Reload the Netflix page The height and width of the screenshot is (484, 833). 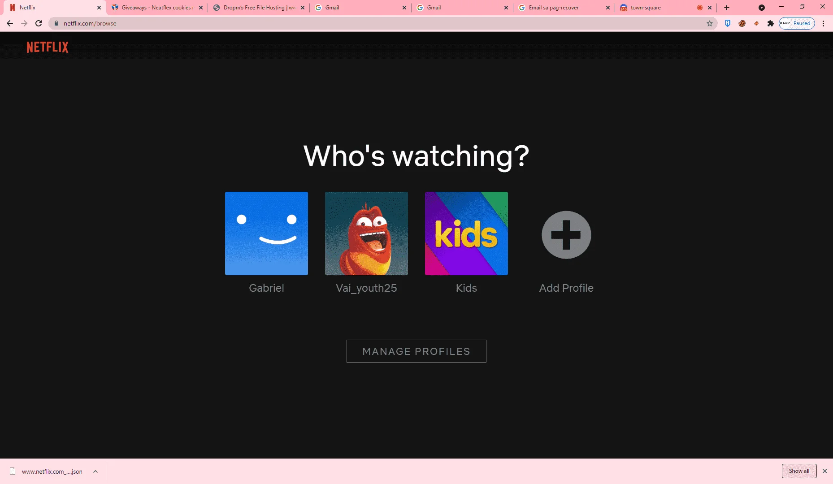(39, 23)
